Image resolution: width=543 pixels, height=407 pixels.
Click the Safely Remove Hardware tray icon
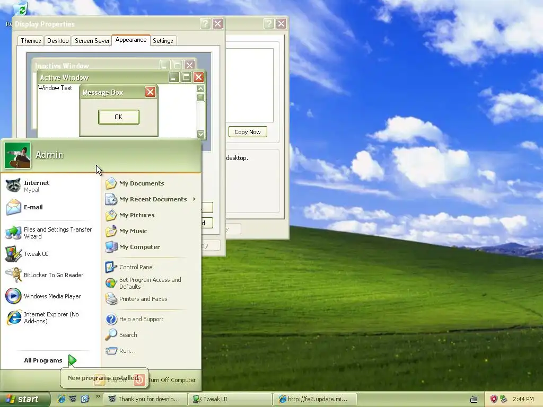[504, 399]
